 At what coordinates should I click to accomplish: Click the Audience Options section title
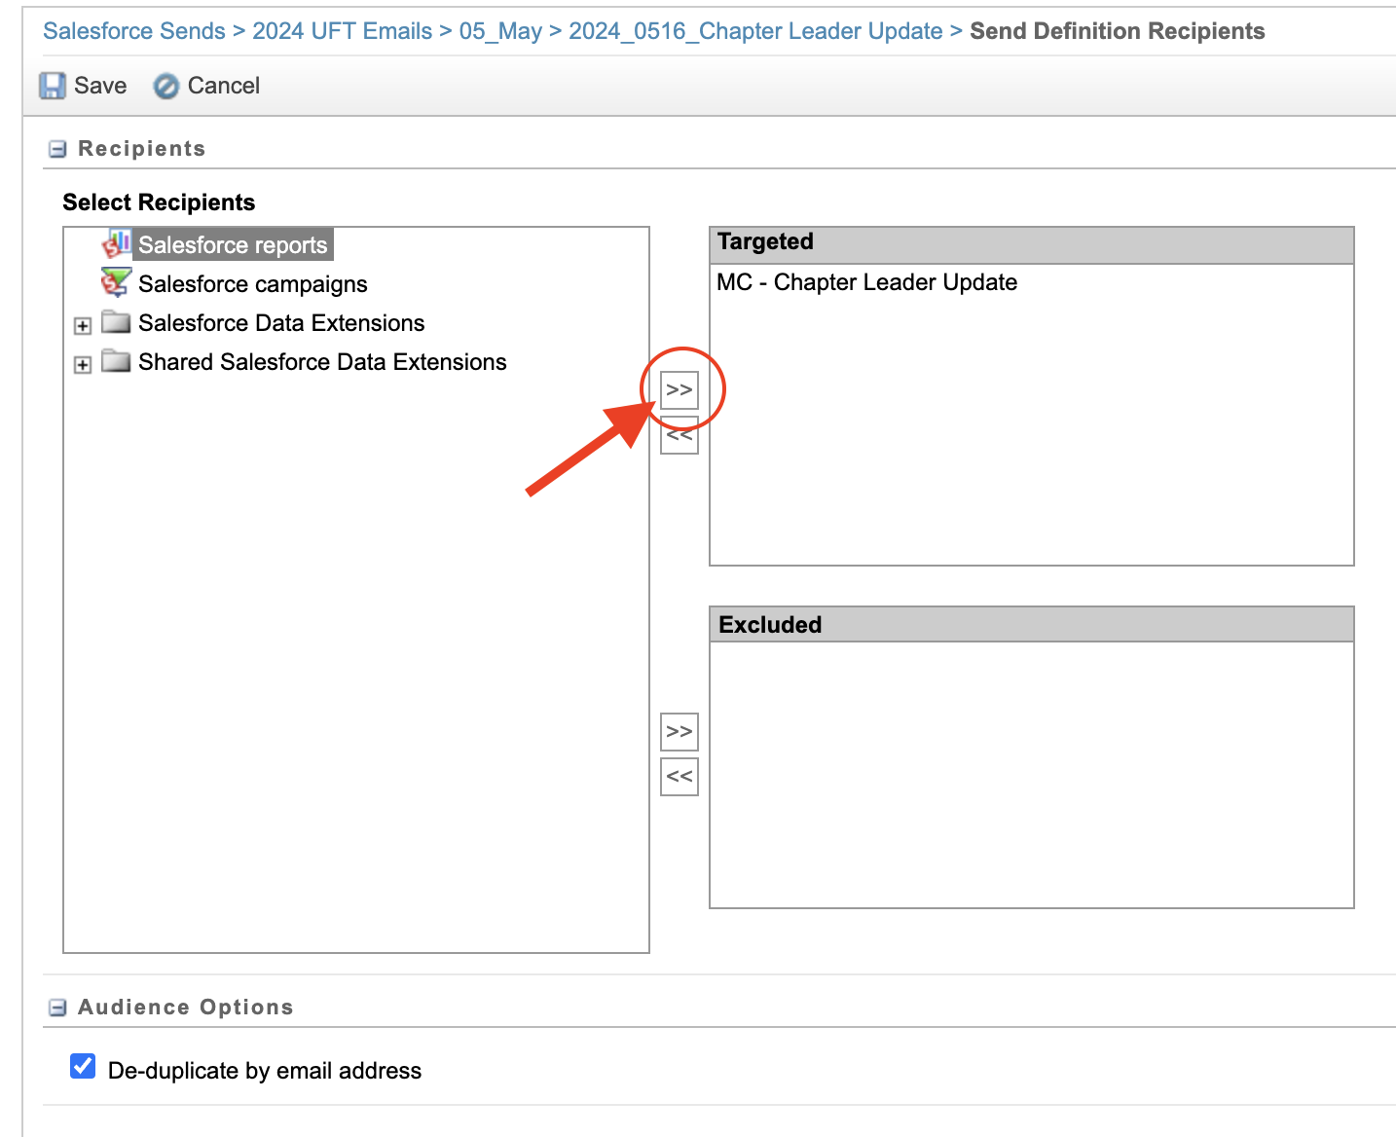[186, 1008]
